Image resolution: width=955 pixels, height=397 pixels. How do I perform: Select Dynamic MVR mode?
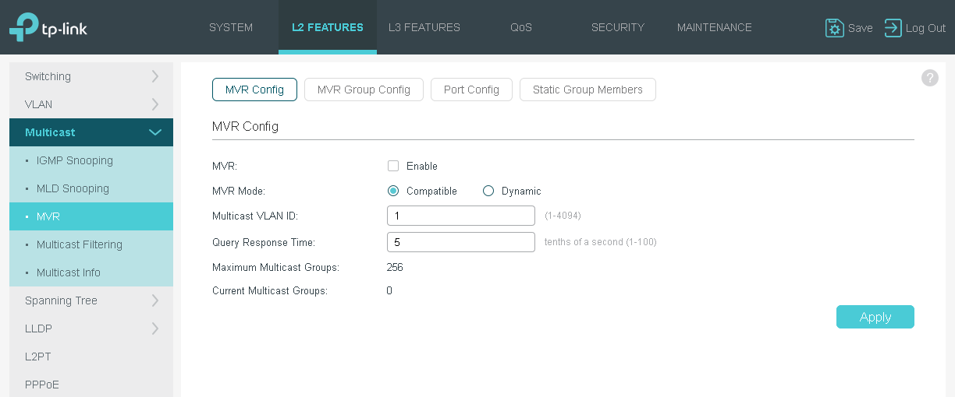[x=488, y=191]
